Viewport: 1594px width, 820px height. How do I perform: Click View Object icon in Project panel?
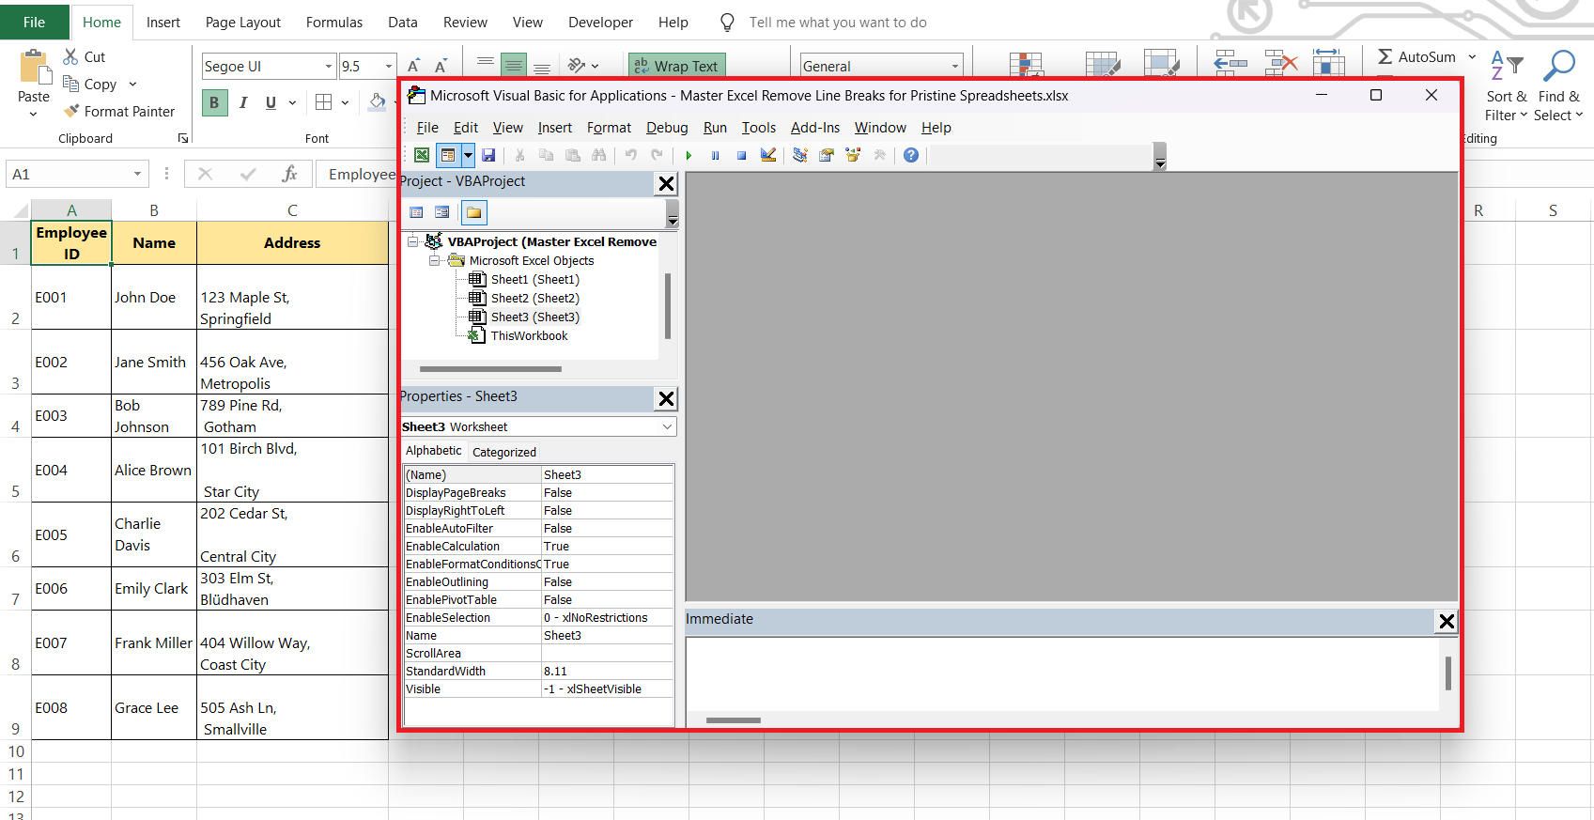click(441, 212)
